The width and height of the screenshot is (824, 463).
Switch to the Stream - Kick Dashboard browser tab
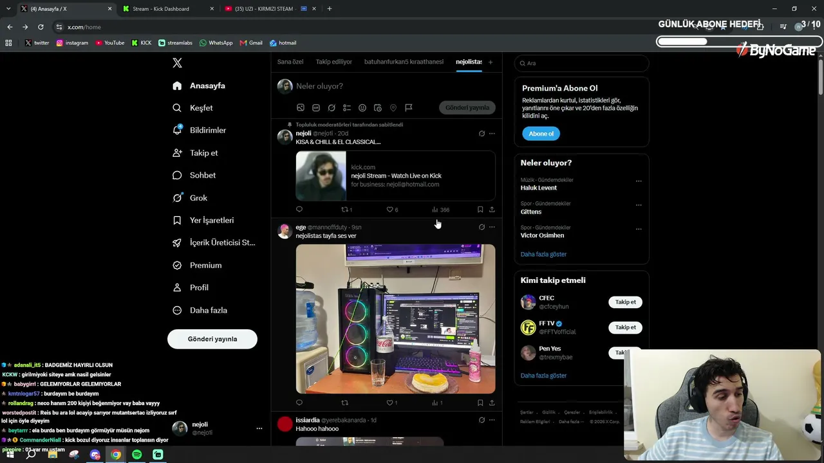pos(167,9)
